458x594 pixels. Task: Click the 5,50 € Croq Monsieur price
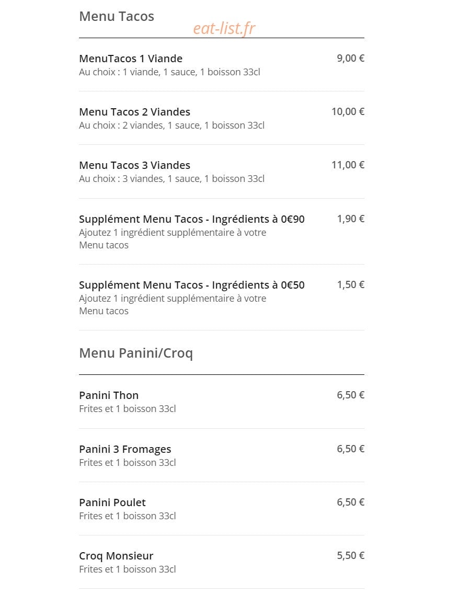pyautogui.click(x=351, y=556)
